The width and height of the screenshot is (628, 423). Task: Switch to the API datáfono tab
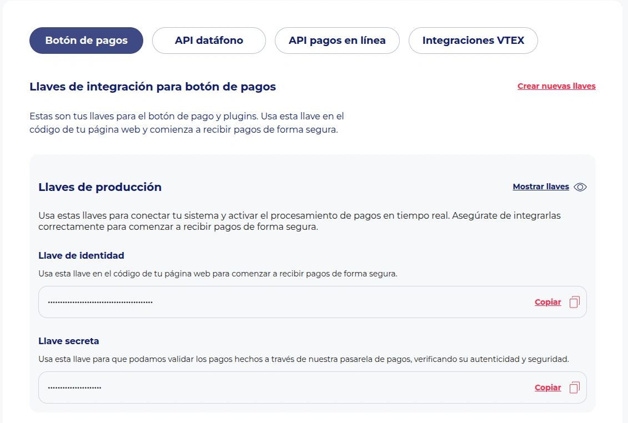[209, 40]
